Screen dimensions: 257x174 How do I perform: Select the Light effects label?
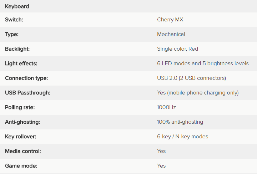coord(21,63)
